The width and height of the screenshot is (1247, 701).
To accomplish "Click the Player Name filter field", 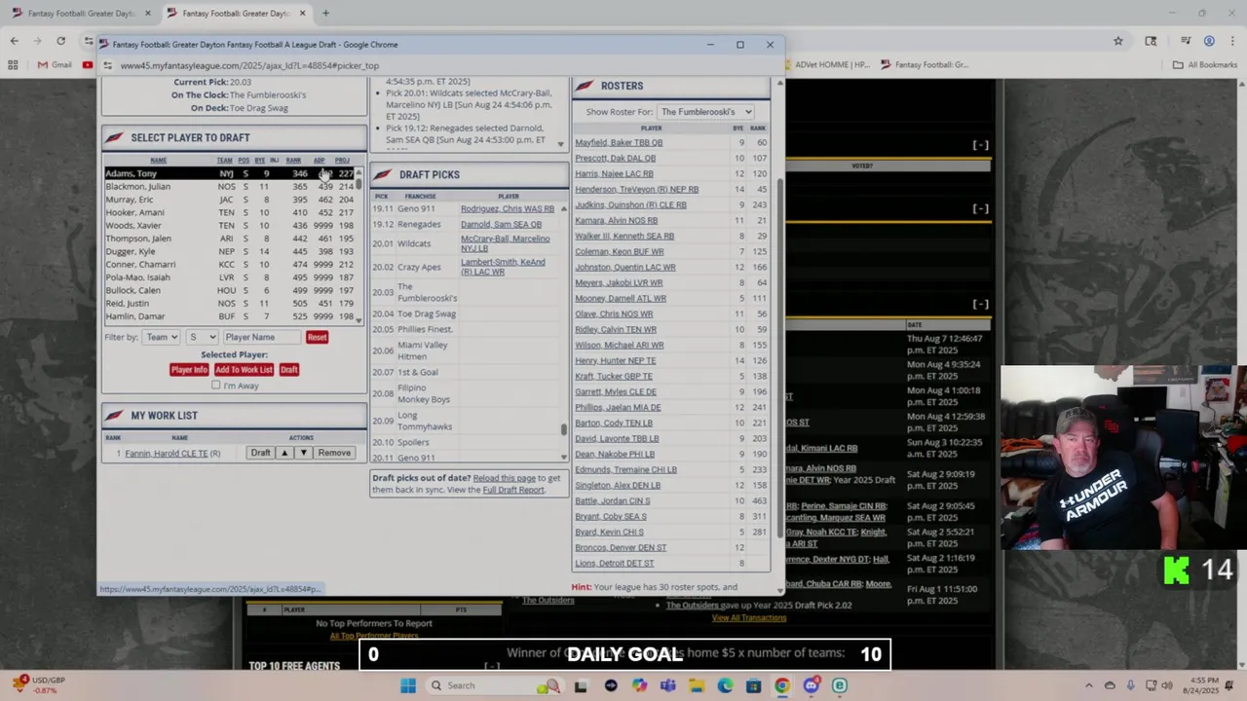I will tap(261, 337).
